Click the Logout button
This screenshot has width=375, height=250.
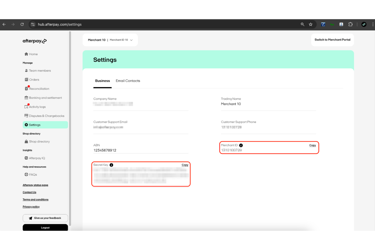[x=45, y=227]
